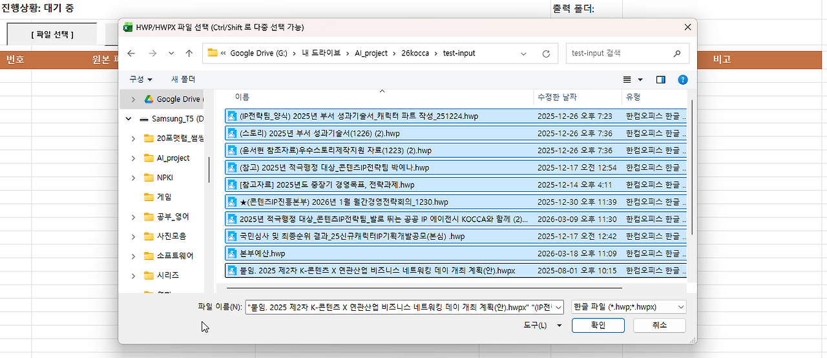Expand the 20포맷랩 folder node
Image resolution: width=827 pixels, height=358 pixels.
(x=133, y=138)
